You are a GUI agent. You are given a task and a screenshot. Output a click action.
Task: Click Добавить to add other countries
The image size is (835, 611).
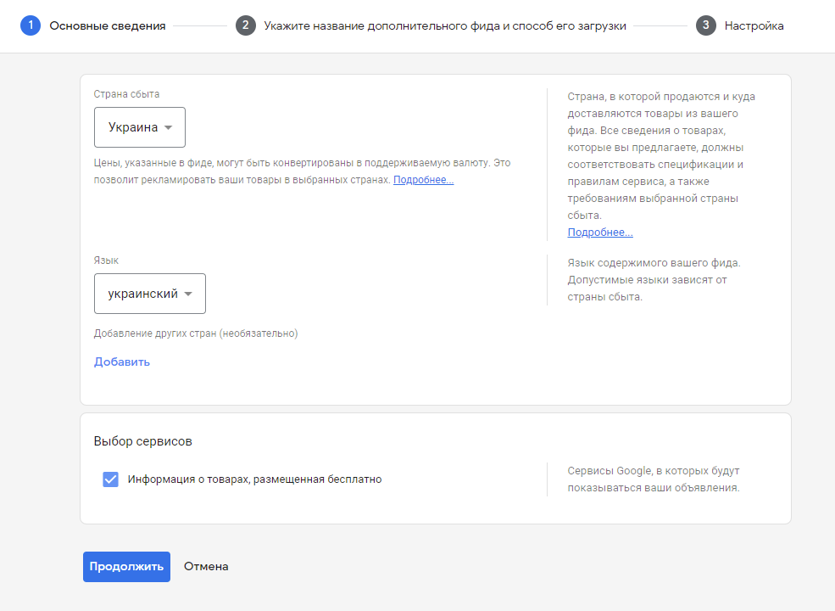pos(122,362)
